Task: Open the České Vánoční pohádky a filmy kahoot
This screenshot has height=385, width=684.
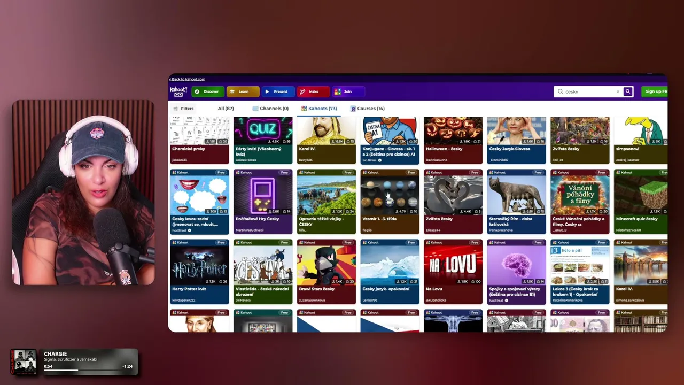Action: coord(580,202)
